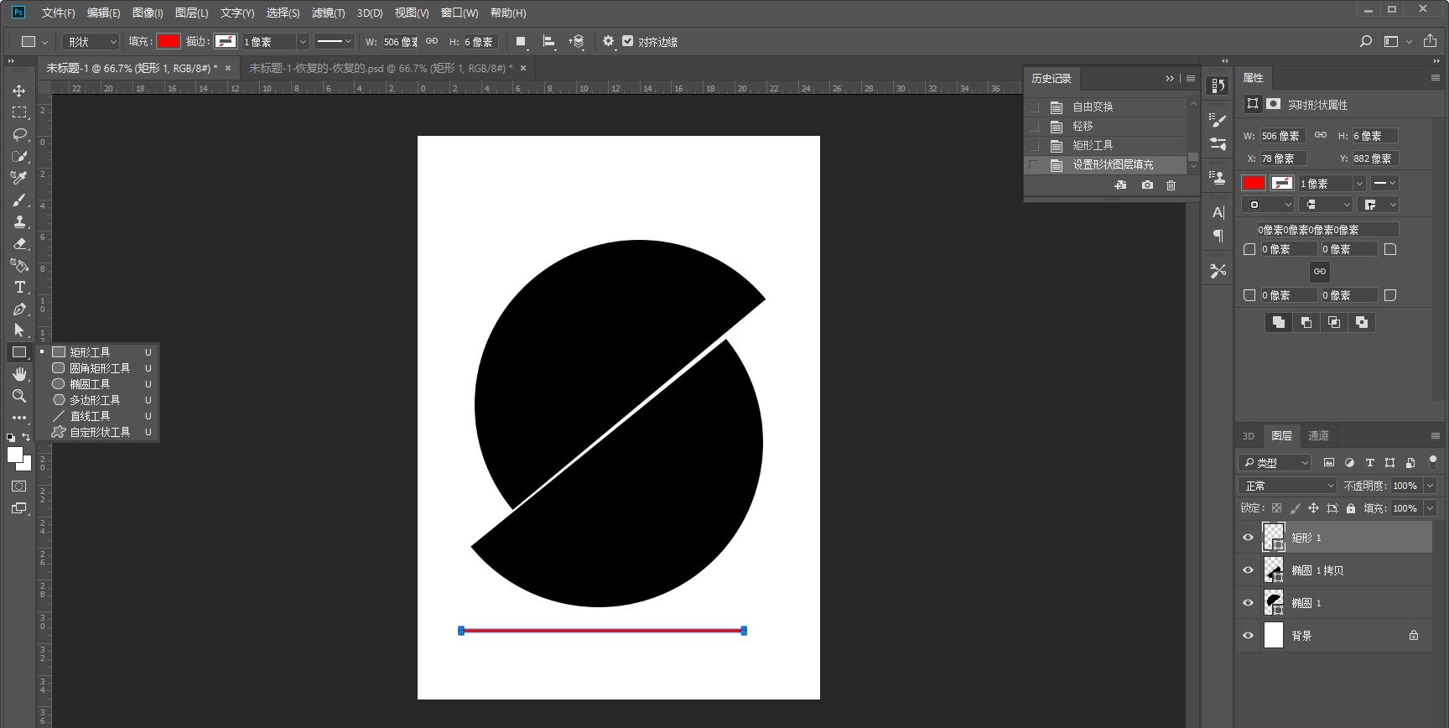Select the Move tool
This screenshot has width=1449, height=728.
[x=18, y=91]
